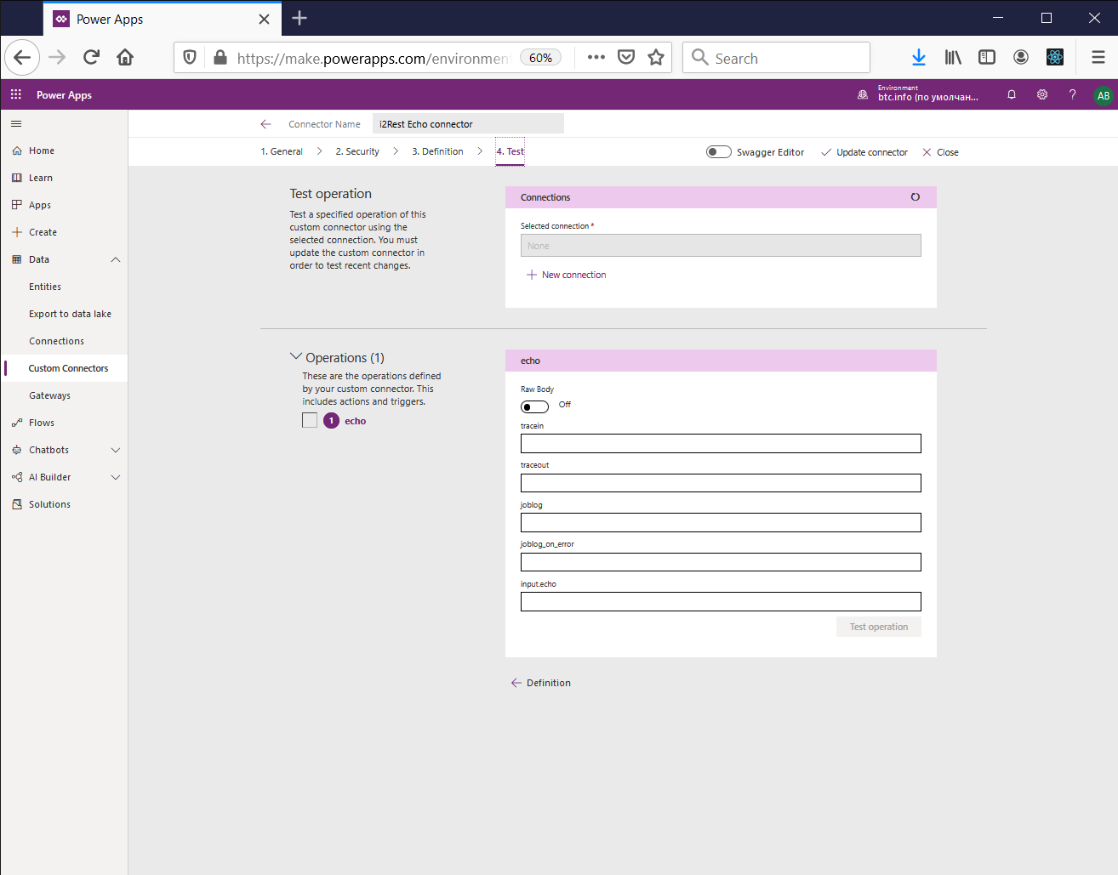Open help question mark icon
The height and width of the screenshot is (875, 1118).
tap(1072, 94)
